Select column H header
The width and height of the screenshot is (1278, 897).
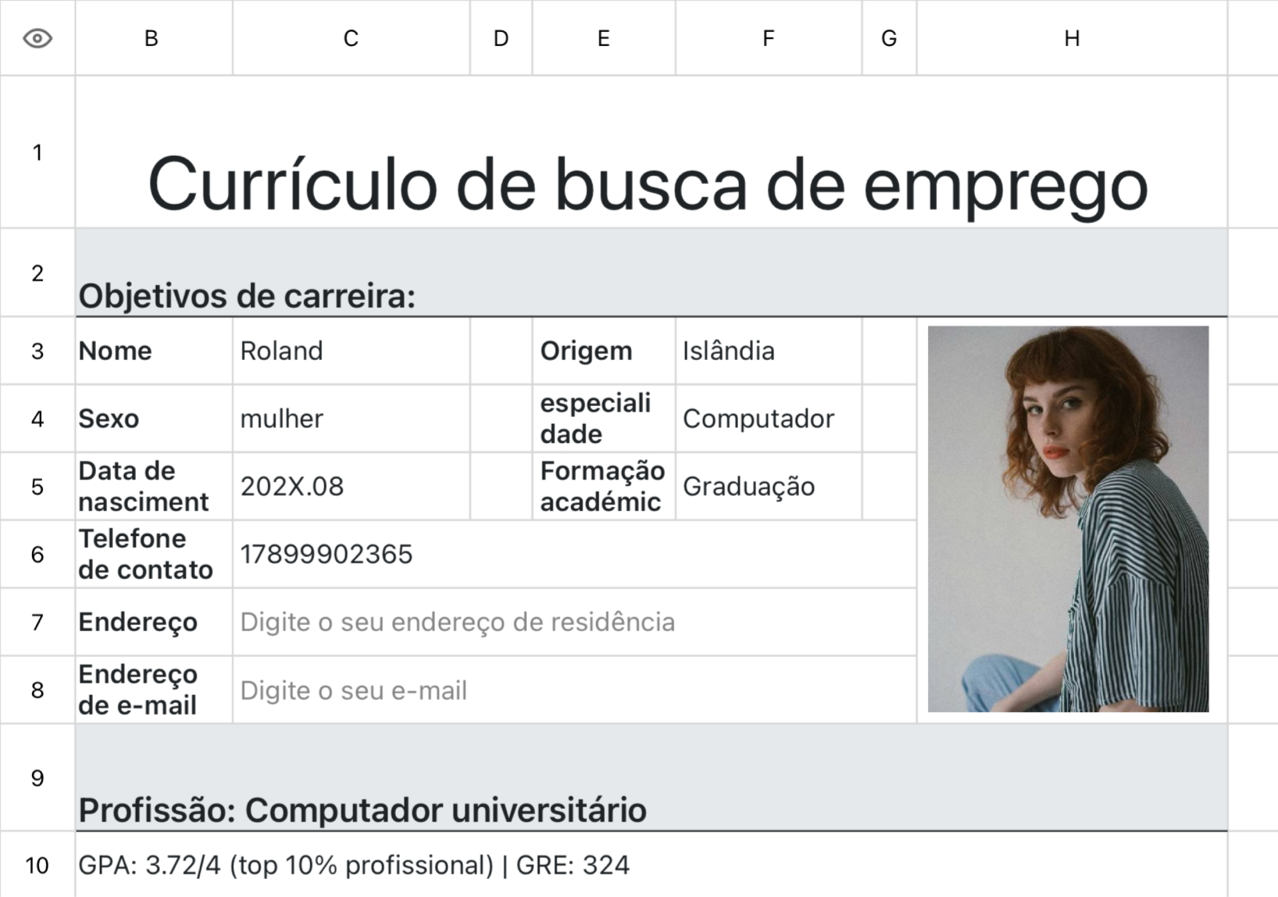(1072, 38)
